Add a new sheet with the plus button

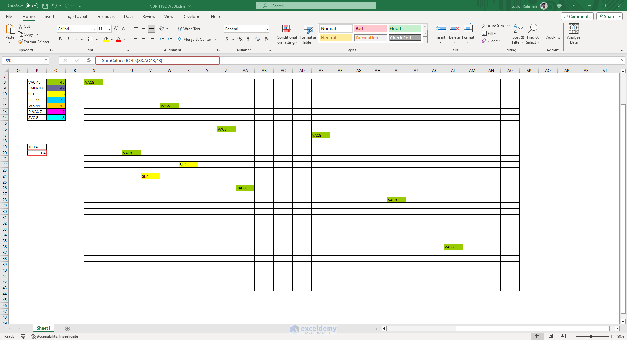[68, 328]
